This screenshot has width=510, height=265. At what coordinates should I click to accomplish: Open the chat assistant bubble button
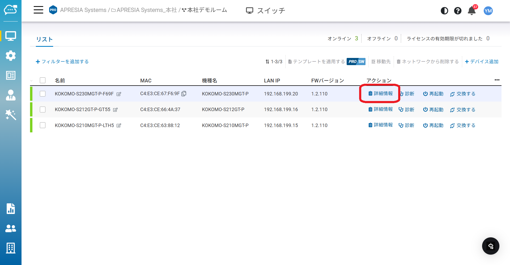[490, 246]
